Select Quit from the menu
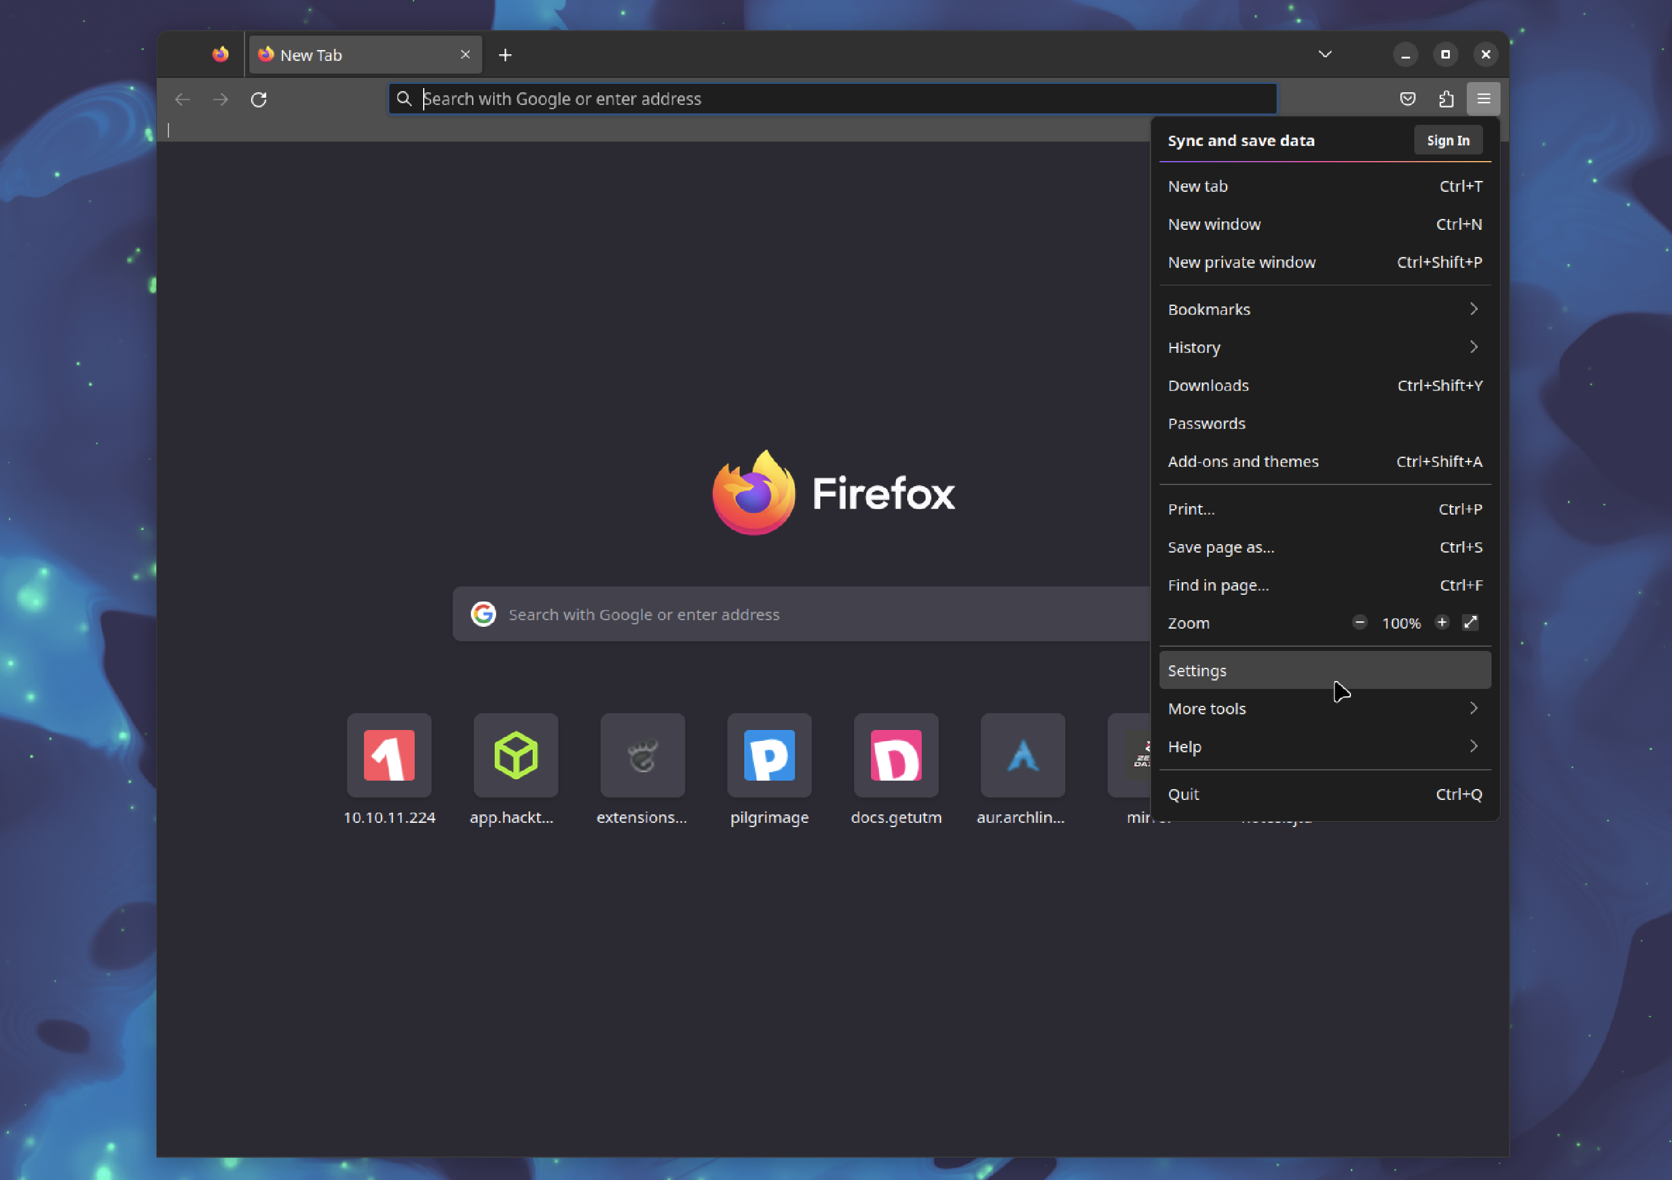The width and height of the screenshot is (1672, 1180). tap(1325, 794)
